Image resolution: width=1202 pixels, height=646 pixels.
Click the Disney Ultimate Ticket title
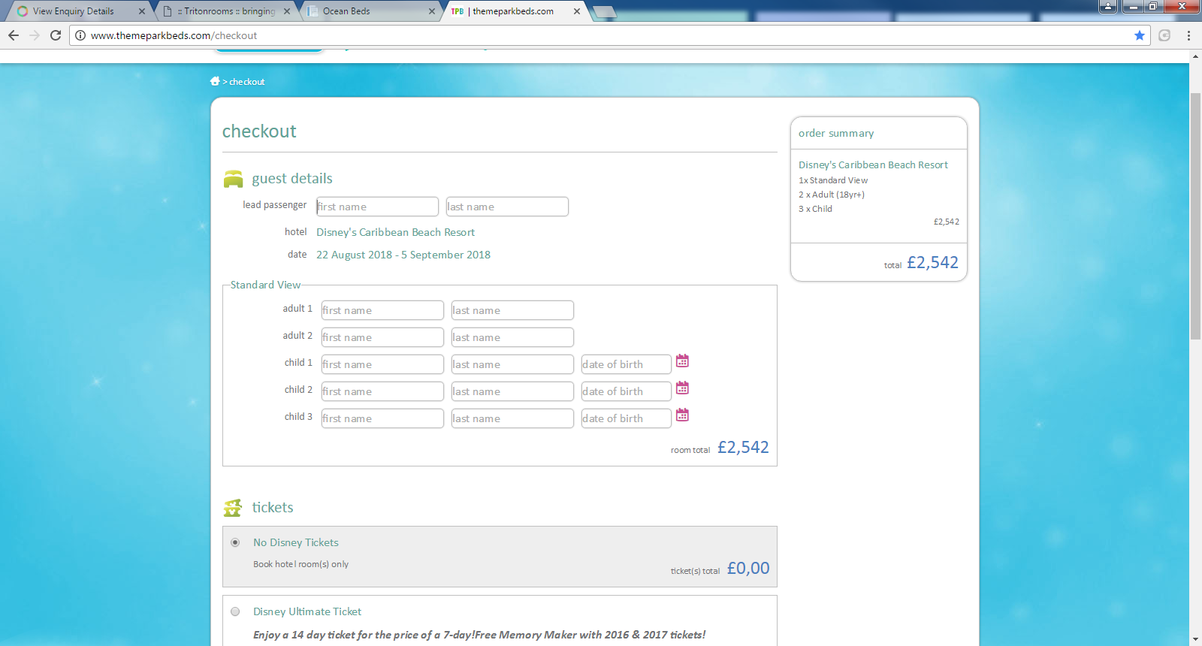[307, 611]
